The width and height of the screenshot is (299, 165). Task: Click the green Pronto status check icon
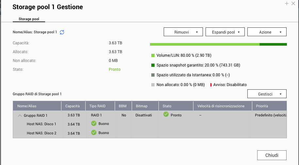(x=166, y=114)
